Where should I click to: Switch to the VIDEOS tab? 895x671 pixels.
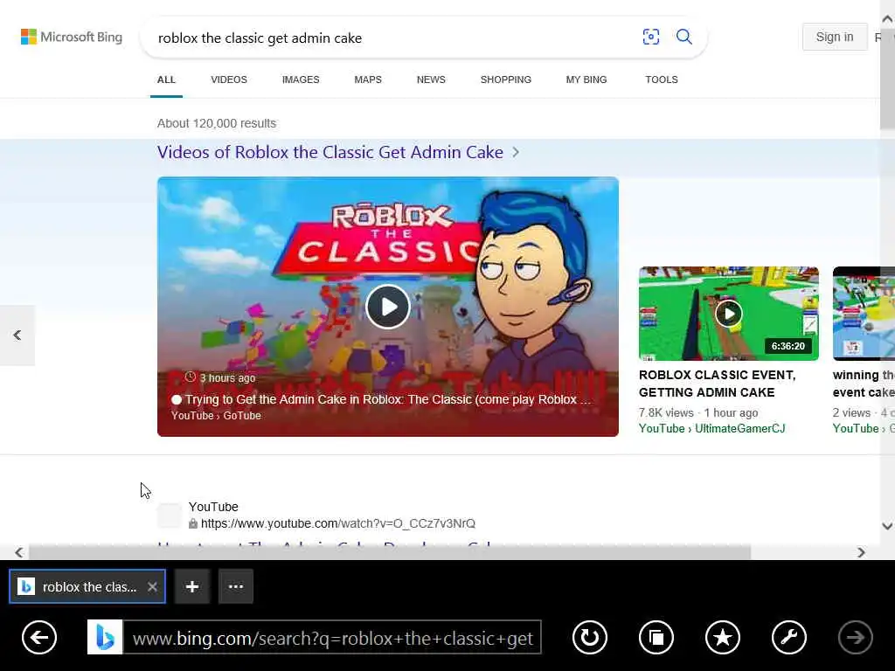(x=229, y=80)
